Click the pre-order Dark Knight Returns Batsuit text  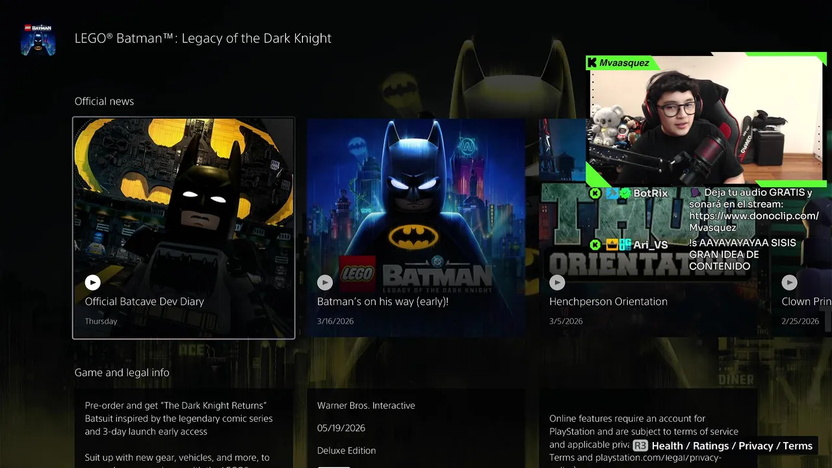pos(179,419)
